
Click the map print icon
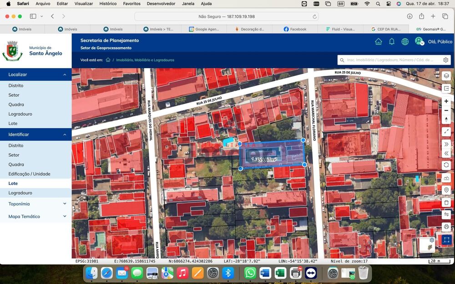click(x=446, y=226)
